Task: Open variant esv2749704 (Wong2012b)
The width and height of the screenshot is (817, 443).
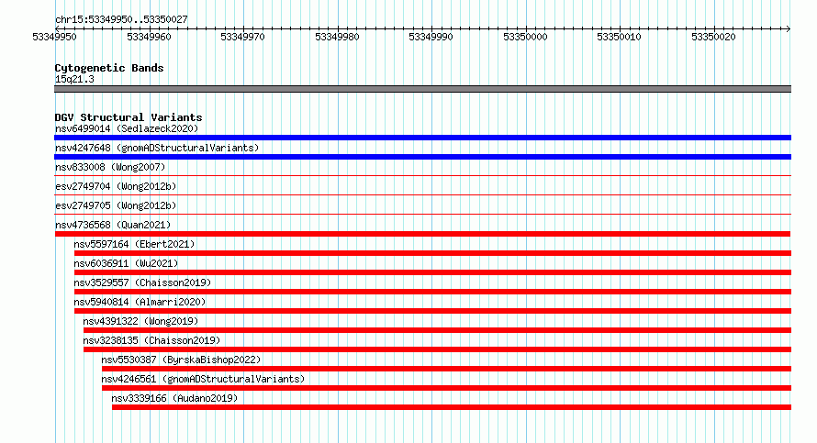Action: [x=116, y=186]
